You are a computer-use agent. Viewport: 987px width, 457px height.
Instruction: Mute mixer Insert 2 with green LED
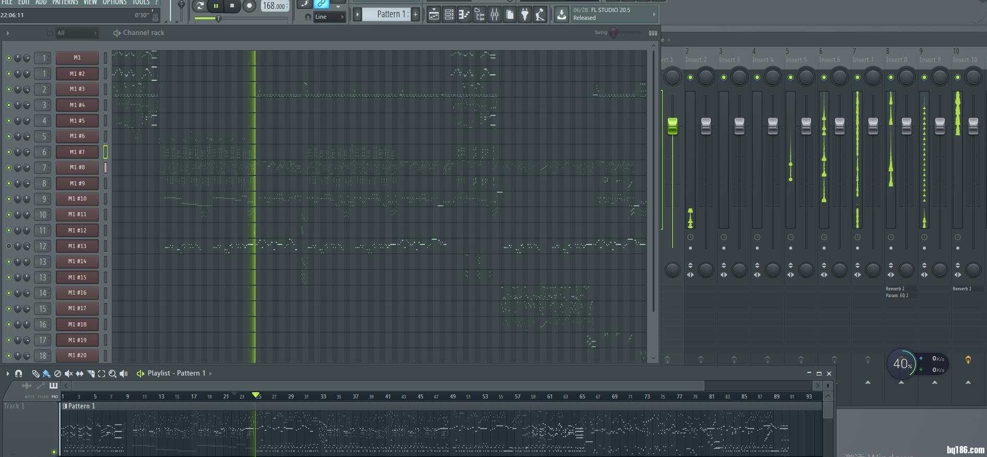click(x=690, y=77)
